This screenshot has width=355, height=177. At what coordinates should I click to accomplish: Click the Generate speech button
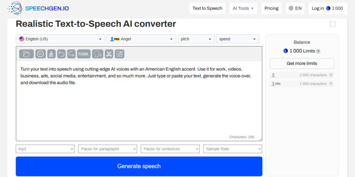click(139, 166)
